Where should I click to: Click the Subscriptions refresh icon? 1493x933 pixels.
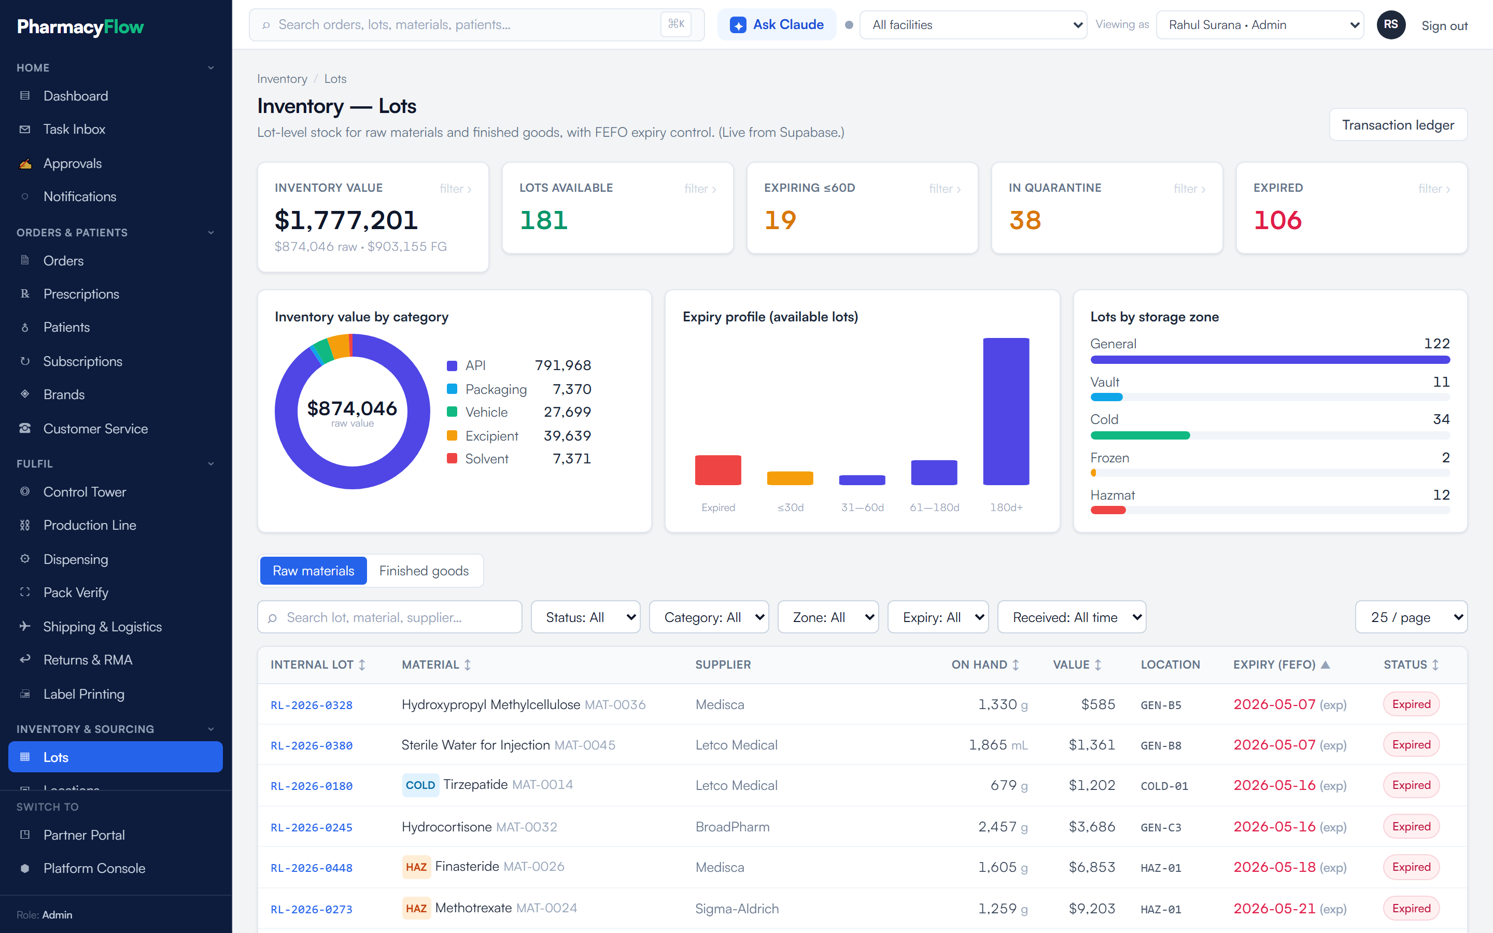[x=25, y=361]
